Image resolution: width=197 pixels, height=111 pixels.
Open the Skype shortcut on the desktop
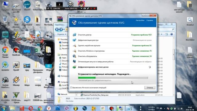point(48,51)
